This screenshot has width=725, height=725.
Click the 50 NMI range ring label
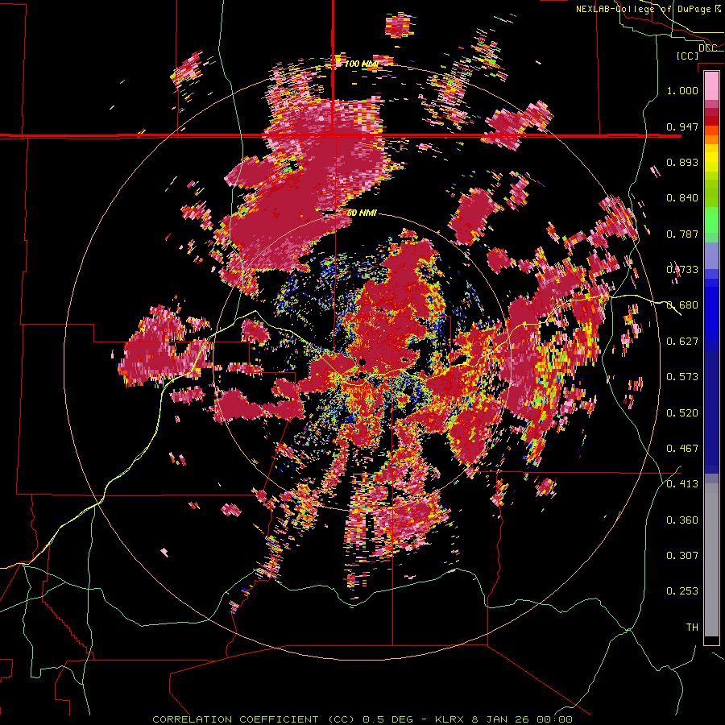coord(362,213)
